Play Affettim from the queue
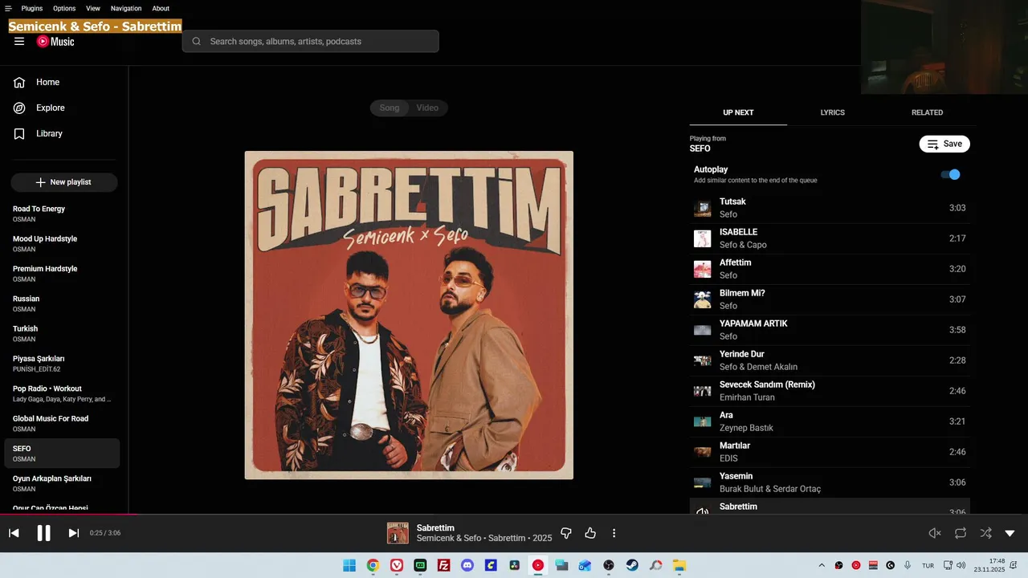 coord(830,269)
